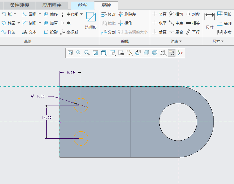
Task: Toggle the perspective view box icon
Action: (155, 53)
